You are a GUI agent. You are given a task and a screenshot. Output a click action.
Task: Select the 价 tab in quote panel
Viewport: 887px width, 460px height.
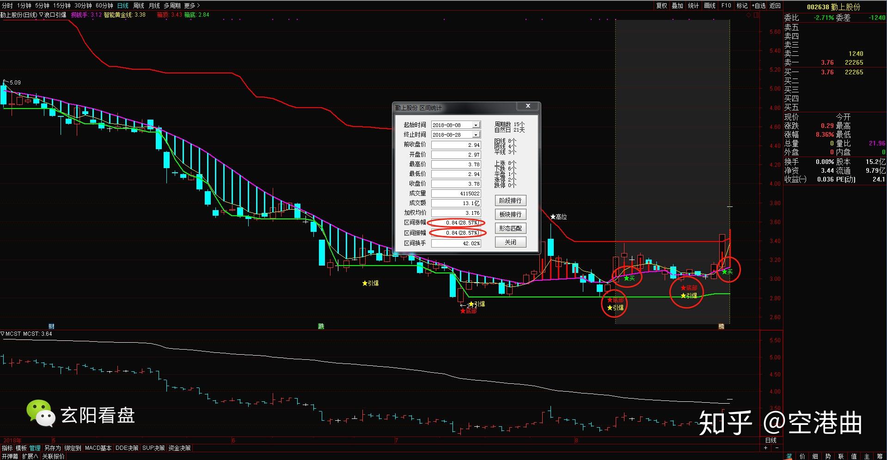[x=802, y=456]
